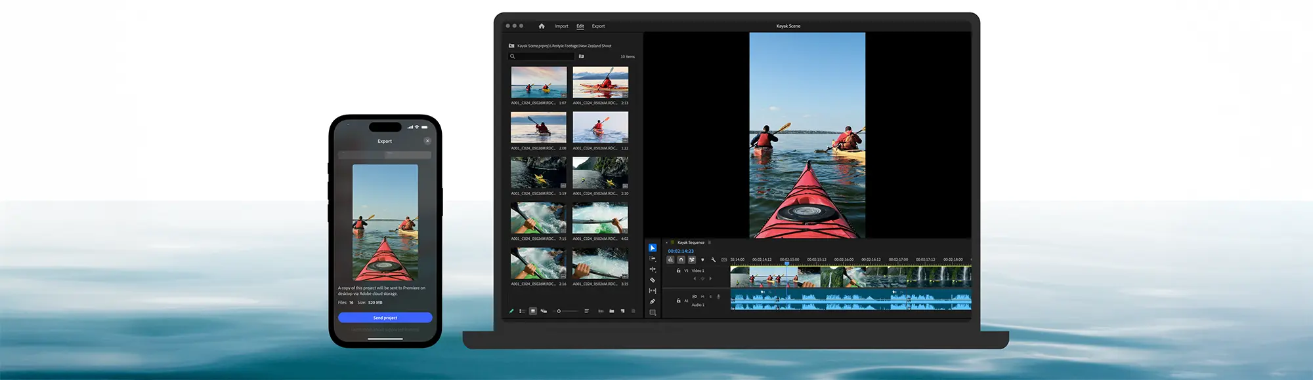This screenshot has width=1313, height=380.
Task: Click the Selection arrow tool
Action: point(653,248)
